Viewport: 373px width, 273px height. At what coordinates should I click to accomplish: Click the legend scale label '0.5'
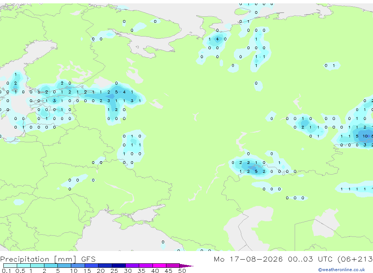[x=20, y=271]
